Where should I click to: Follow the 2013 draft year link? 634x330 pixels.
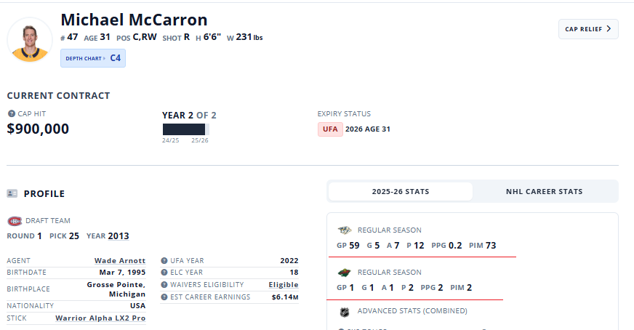click(119, 236)
